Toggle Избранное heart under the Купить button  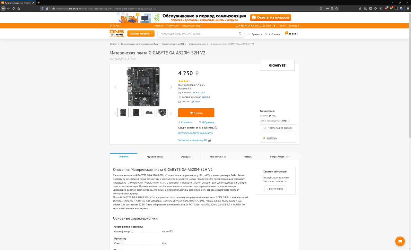click(206, 122)
